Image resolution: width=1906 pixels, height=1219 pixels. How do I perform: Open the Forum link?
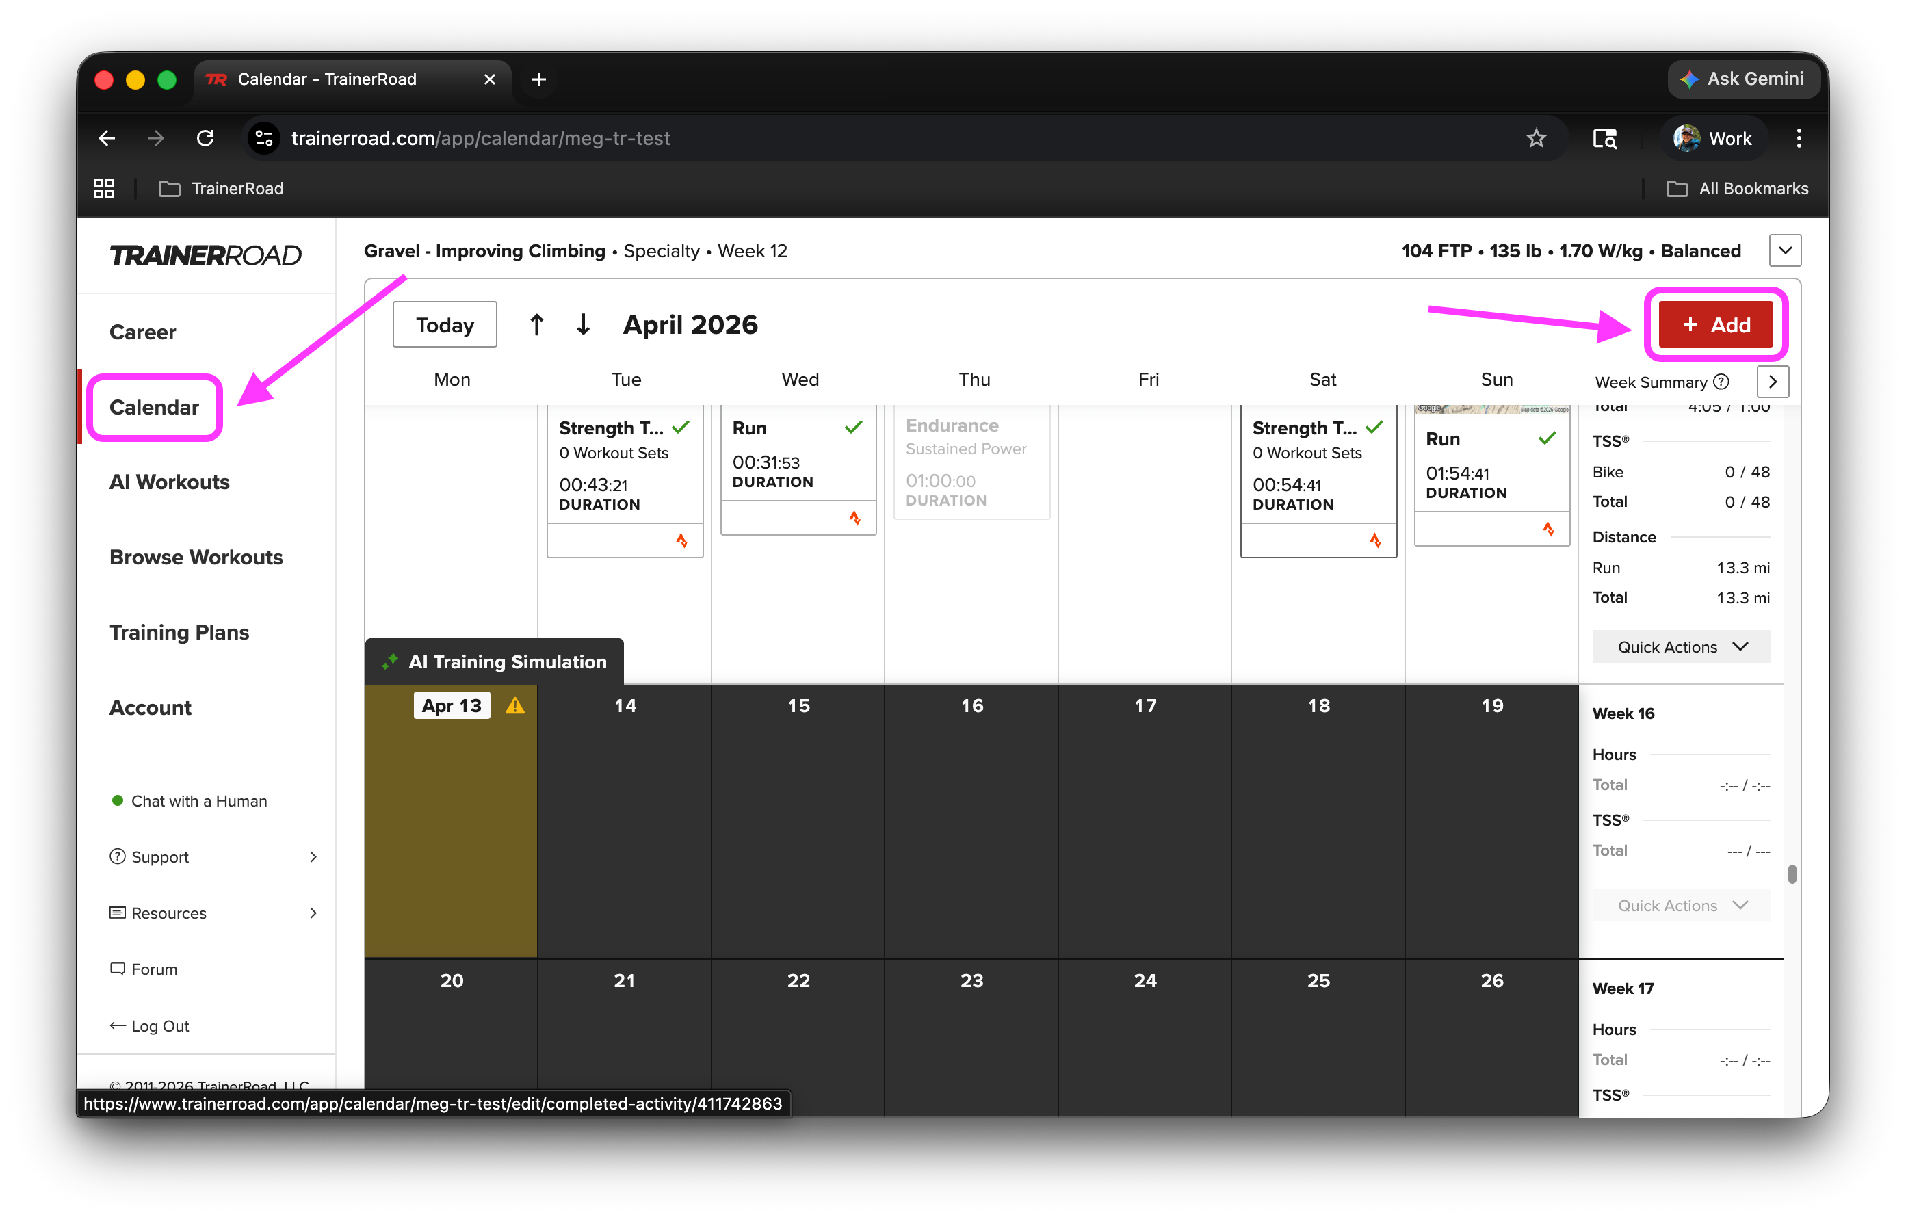pos(144,970)
